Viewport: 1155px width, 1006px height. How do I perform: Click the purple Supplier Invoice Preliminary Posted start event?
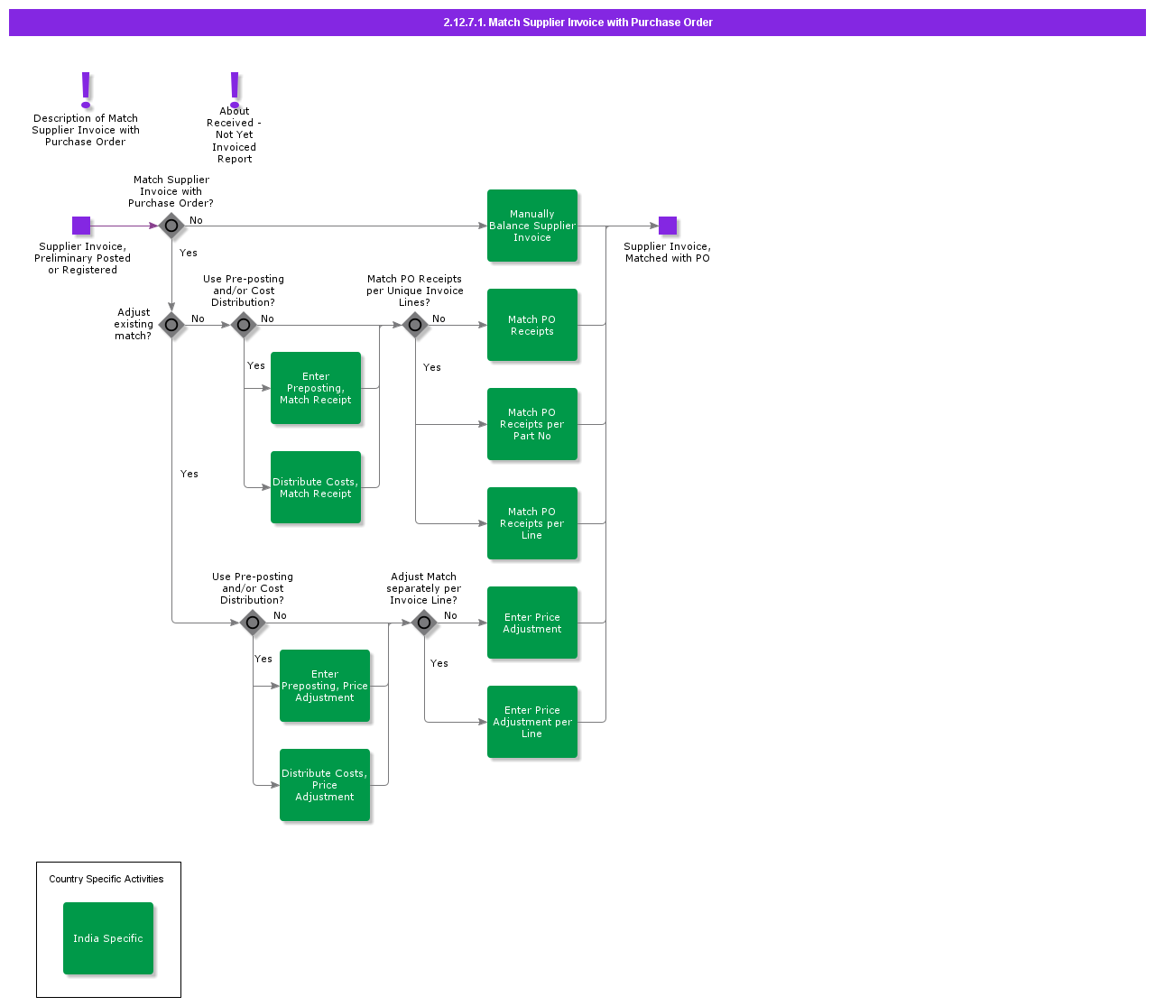(81, 226)
